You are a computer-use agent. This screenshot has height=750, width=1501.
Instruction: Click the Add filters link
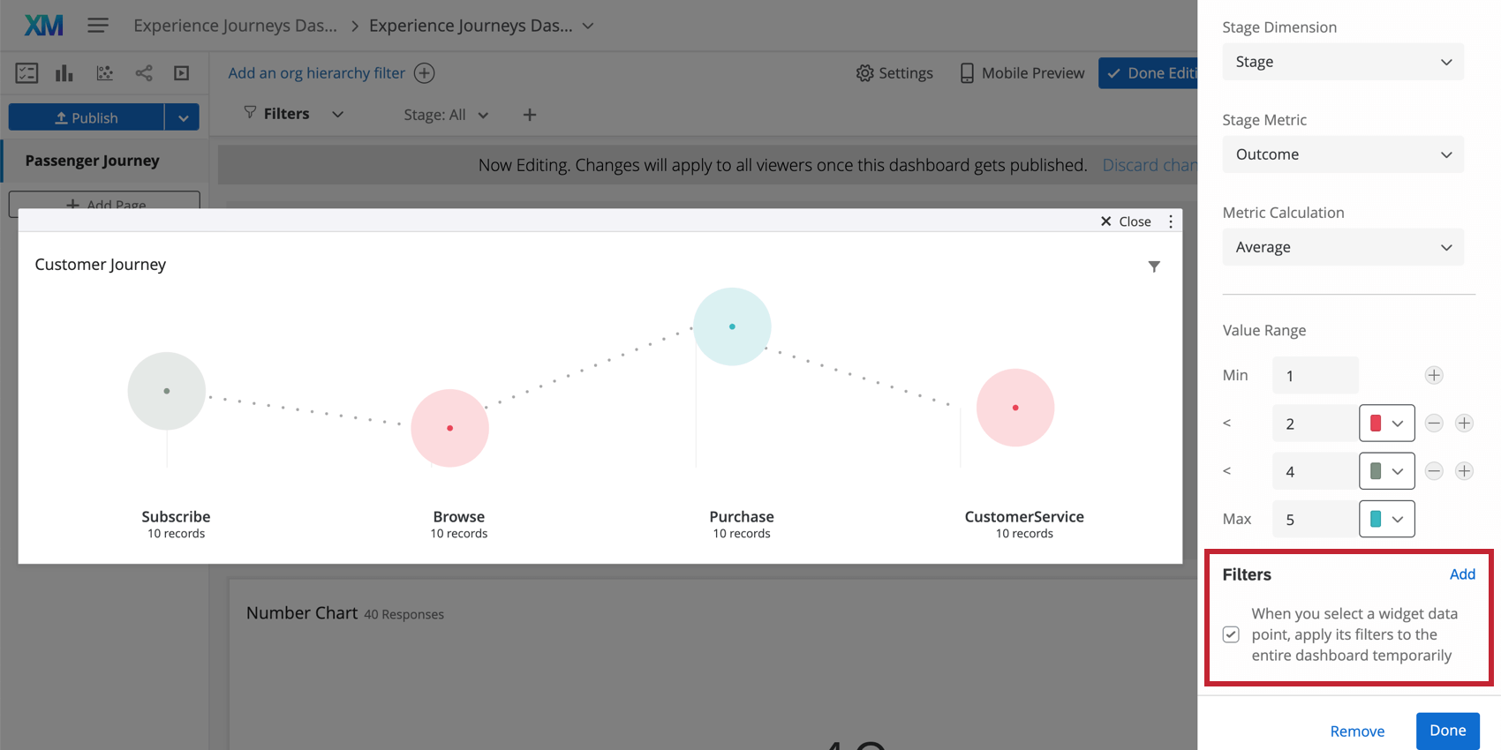point(1462,574)
